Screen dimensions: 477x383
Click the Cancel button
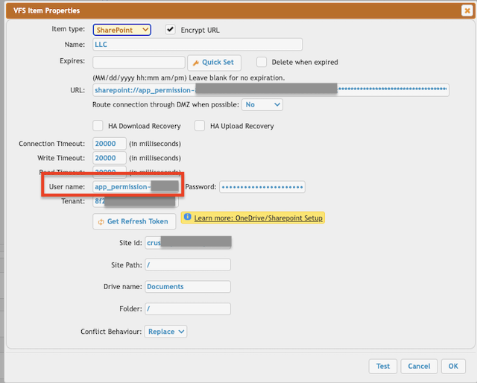(419, 367)
